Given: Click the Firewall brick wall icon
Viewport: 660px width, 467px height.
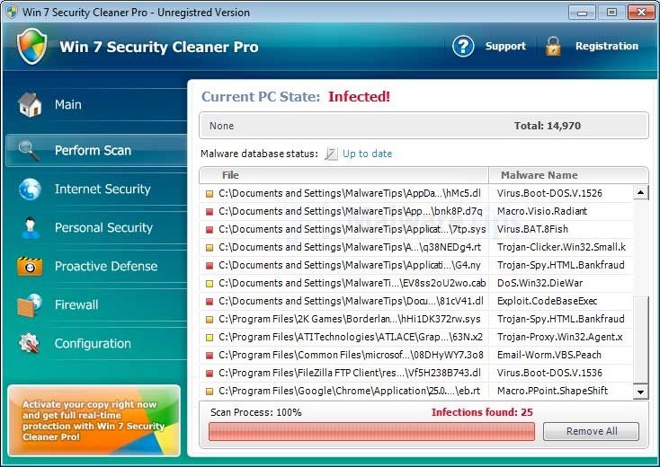Looking at the screenshot, I should (x=30, y=305).
